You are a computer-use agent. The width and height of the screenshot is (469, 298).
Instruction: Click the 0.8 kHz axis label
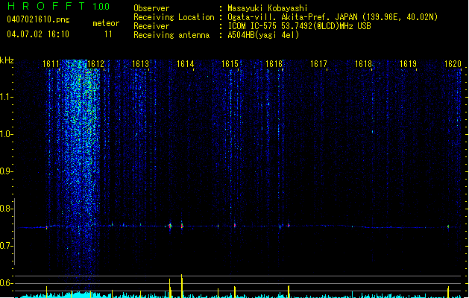5,209
